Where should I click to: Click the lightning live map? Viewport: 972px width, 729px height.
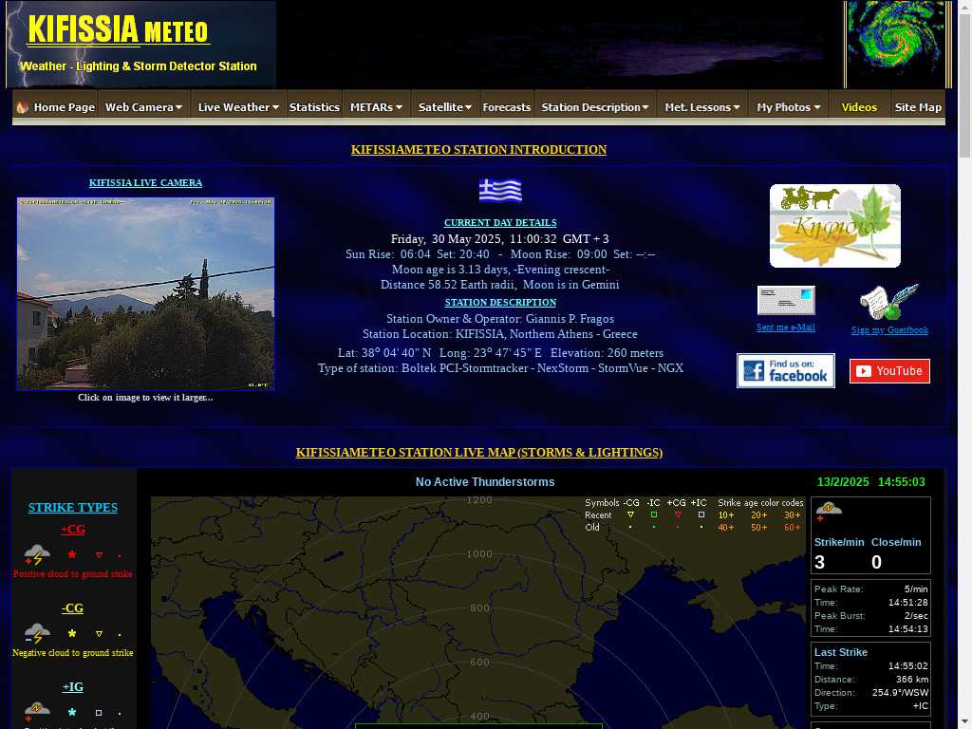pos(478,612)
